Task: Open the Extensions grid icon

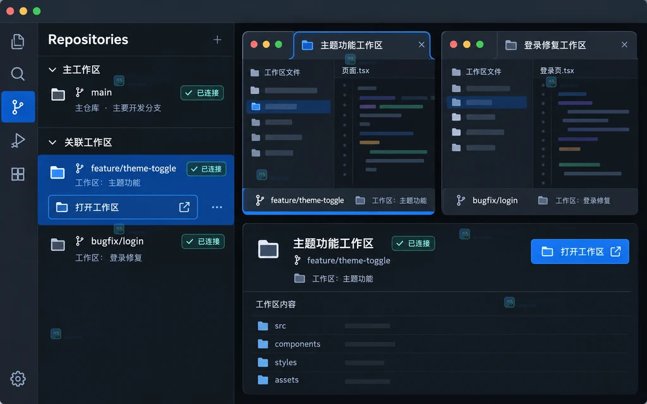Action: click(18, 174)
